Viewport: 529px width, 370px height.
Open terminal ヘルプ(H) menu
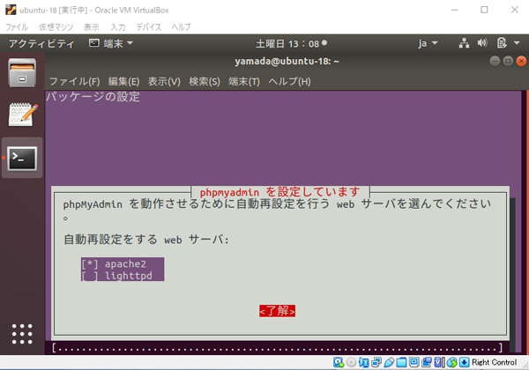[x=289, y=81]
